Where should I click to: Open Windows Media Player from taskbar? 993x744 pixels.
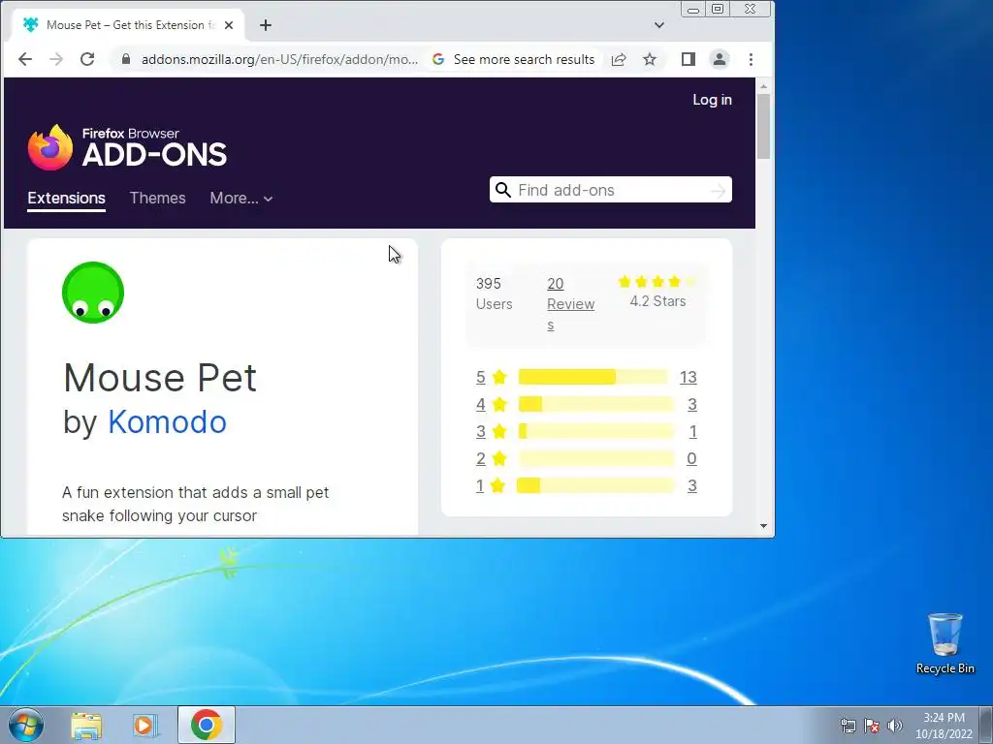(x=144, y=726)
